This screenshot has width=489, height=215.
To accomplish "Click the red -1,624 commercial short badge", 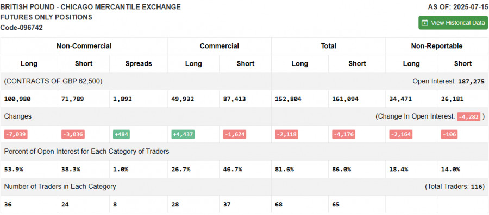I will tap(235, 134).
